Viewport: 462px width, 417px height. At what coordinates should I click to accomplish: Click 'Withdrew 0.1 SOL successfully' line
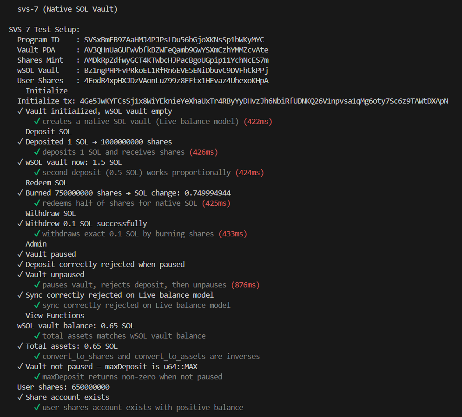(86, 224)
